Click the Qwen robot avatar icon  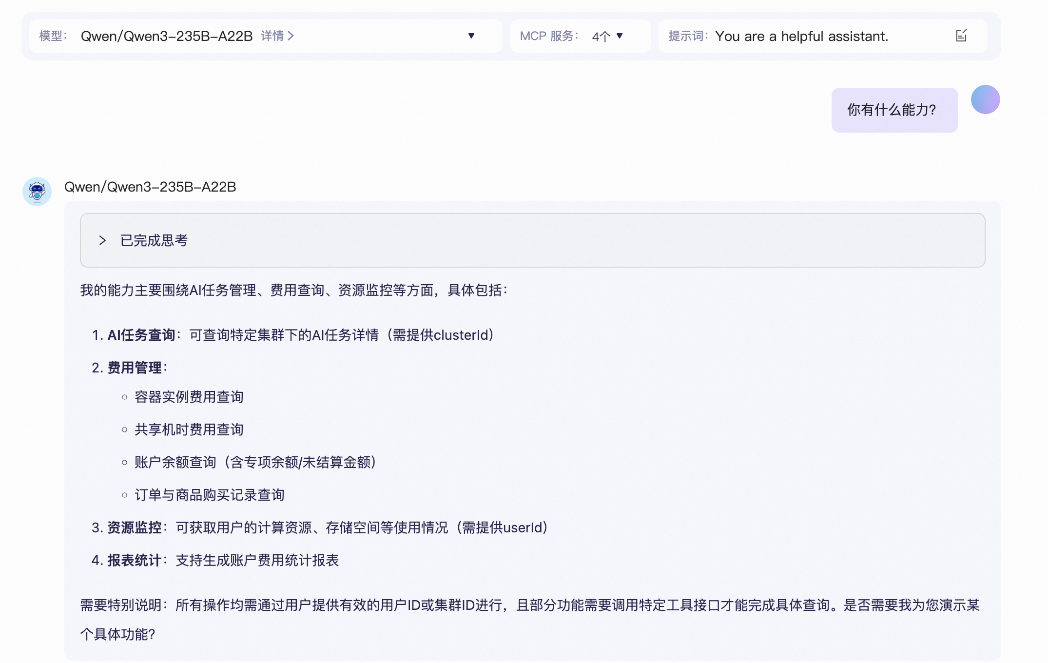[x=37, y=191]
